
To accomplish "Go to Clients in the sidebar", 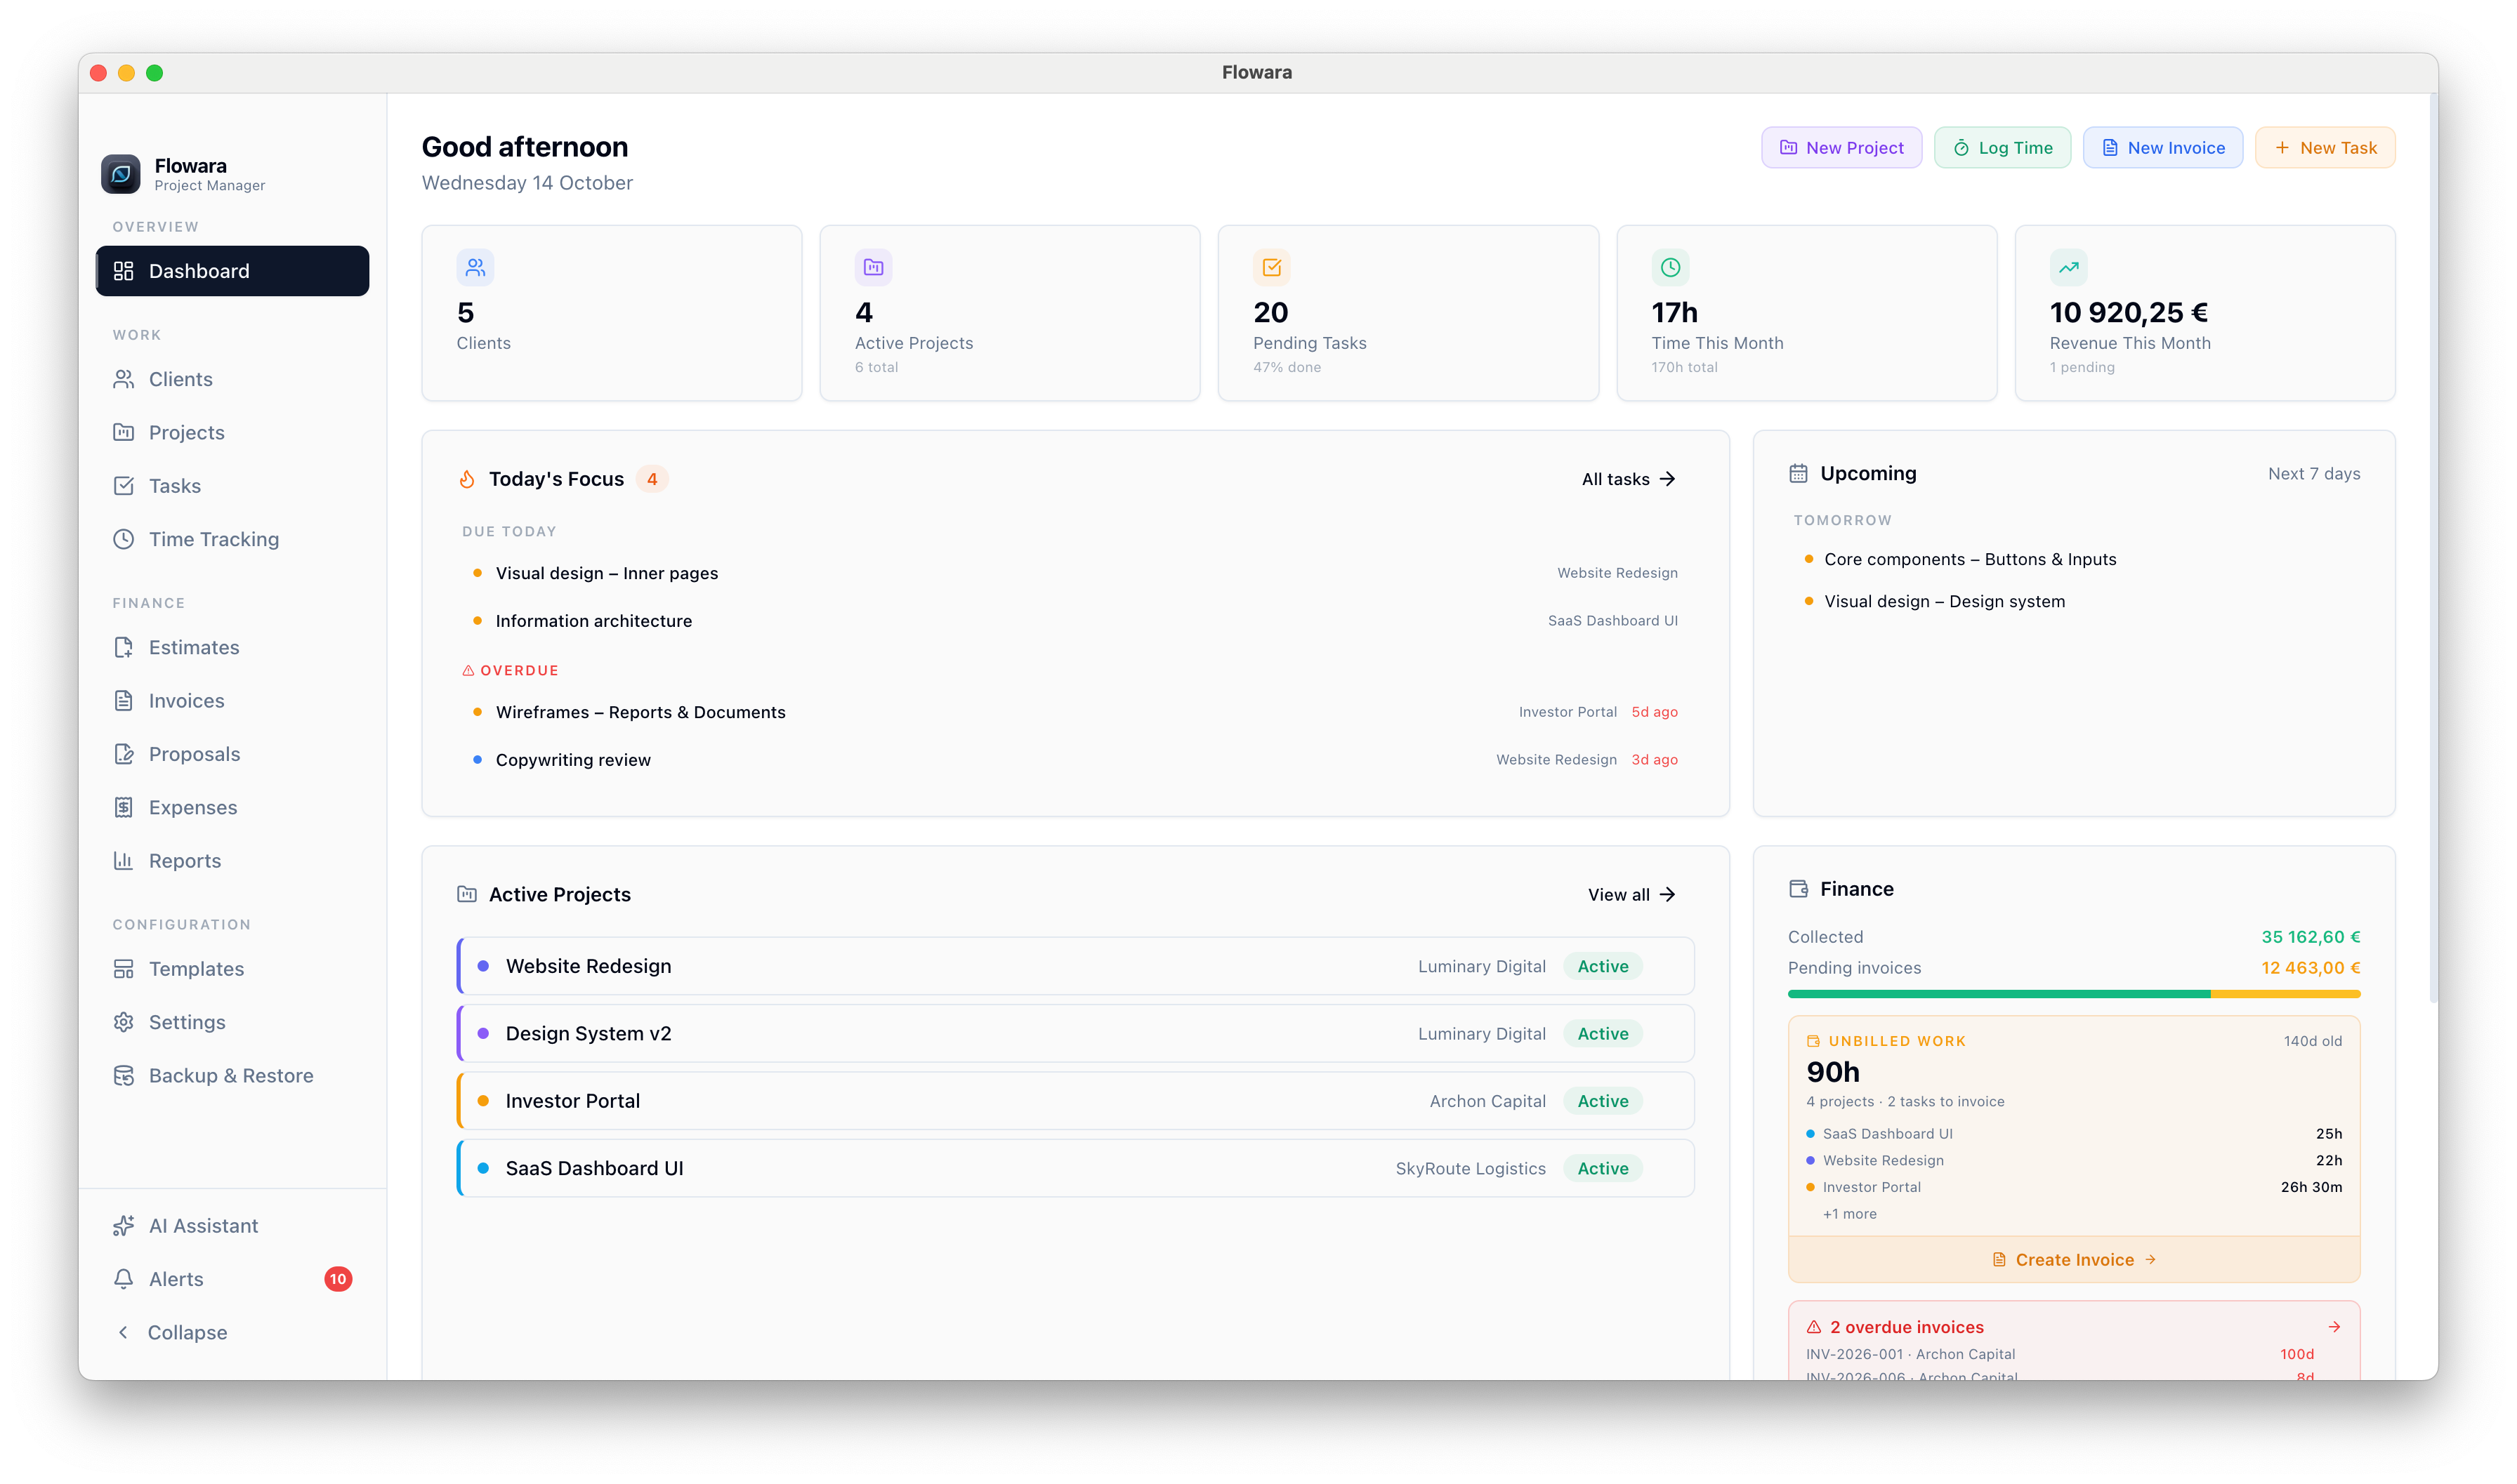I will click(x=232, y=379).
